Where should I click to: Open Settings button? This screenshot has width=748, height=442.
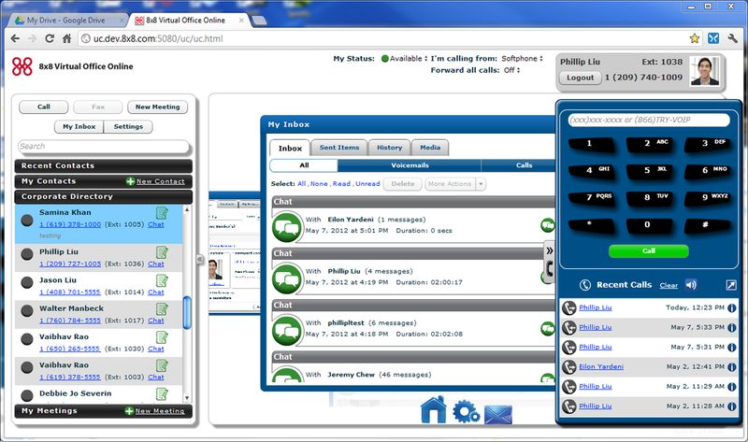point(128,126)
